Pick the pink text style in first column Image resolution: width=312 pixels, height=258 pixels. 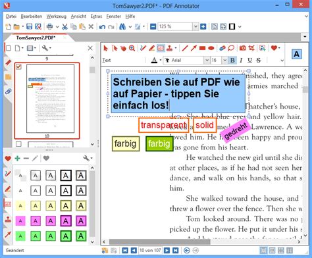tap(20, 221)
